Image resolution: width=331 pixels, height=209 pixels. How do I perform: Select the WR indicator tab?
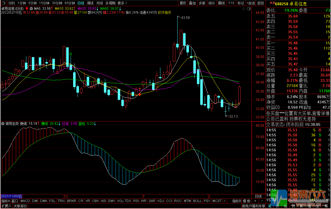click(x=143, y=201)
